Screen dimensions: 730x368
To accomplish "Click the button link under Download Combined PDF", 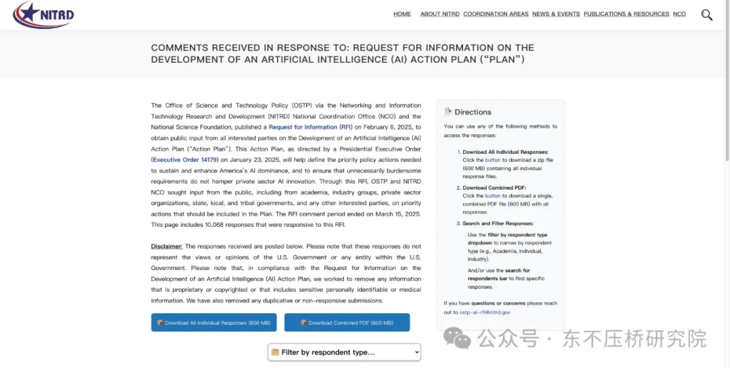I will tap(493, 196).
